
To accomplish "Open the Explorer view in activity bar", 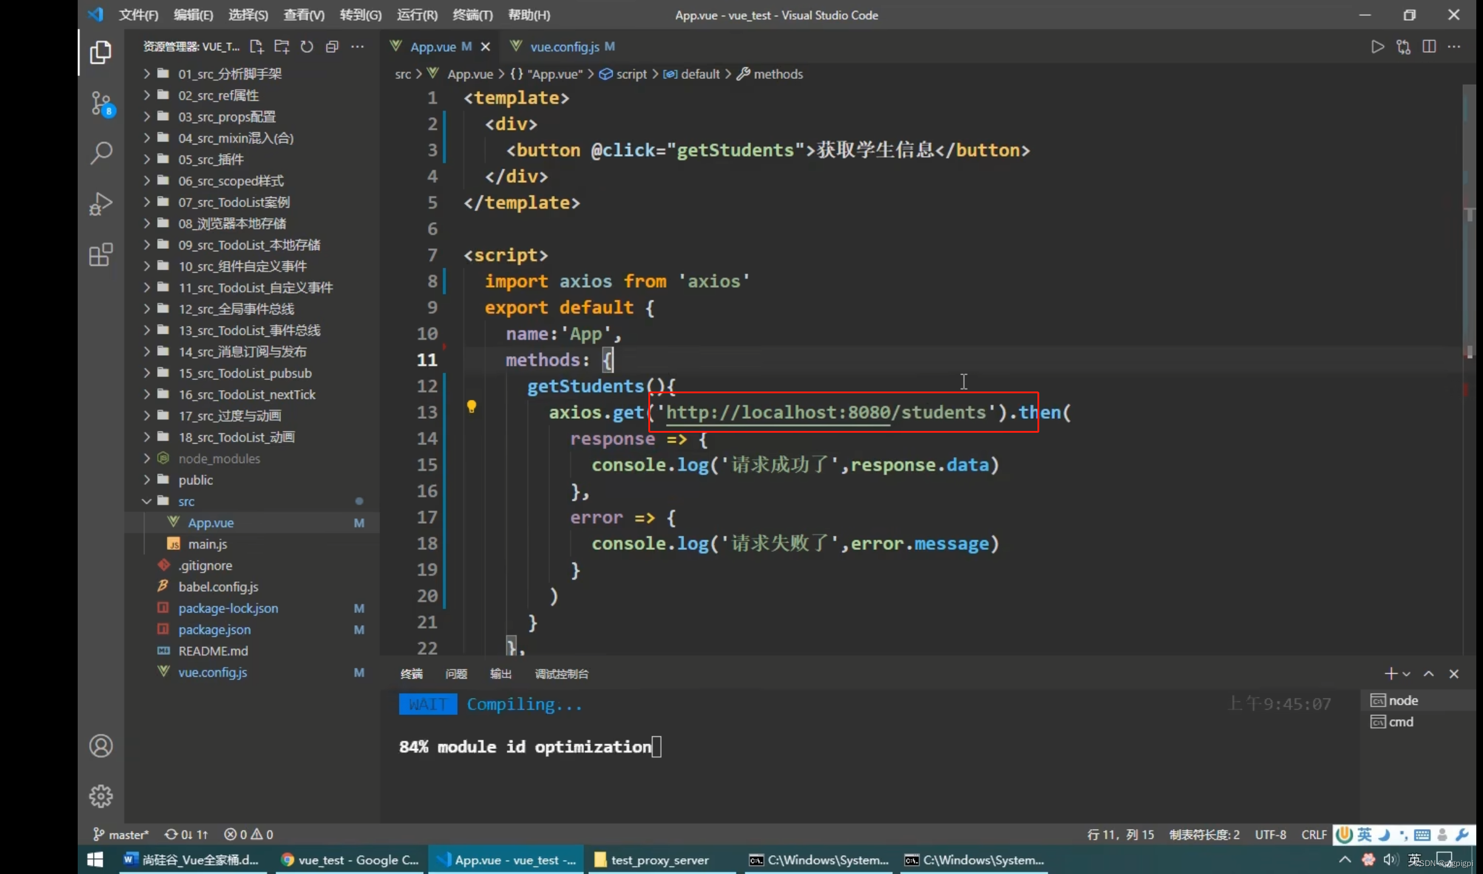I will coord(101,53).
